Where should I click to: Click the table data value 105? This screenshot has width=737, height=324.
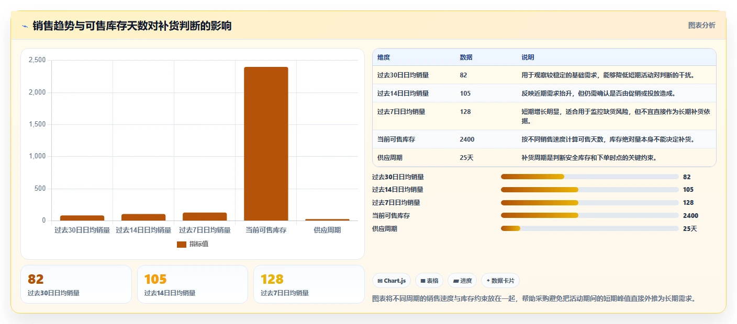coord(465,93)
